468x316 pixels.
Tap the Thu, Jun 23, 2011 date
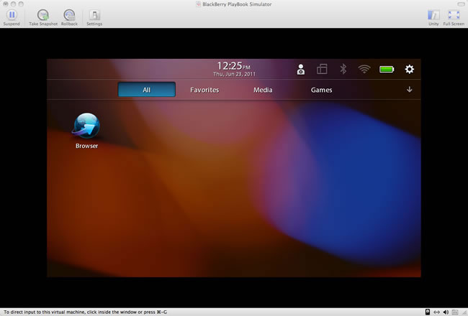[234, 74]
